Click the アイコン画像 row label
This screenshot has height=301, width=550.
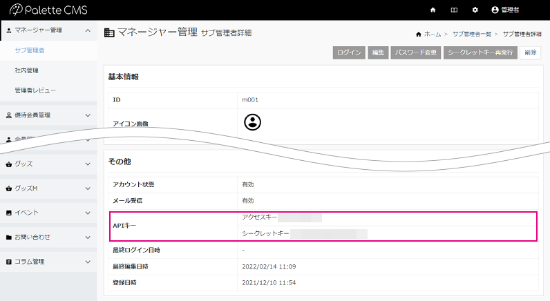click(x=130, y=124)
